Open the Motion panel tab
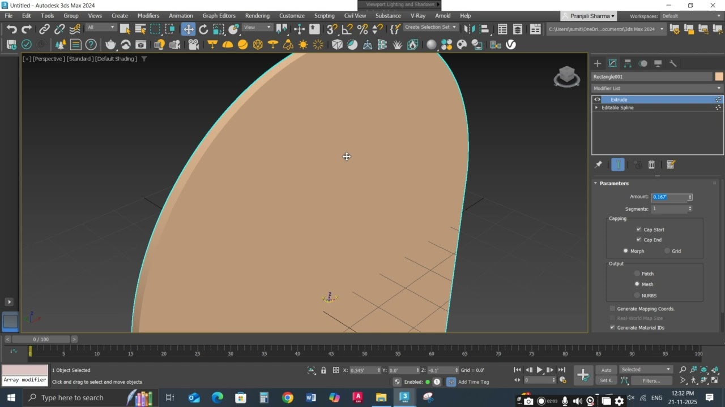725x407 pixels. [x=643, y=63]
